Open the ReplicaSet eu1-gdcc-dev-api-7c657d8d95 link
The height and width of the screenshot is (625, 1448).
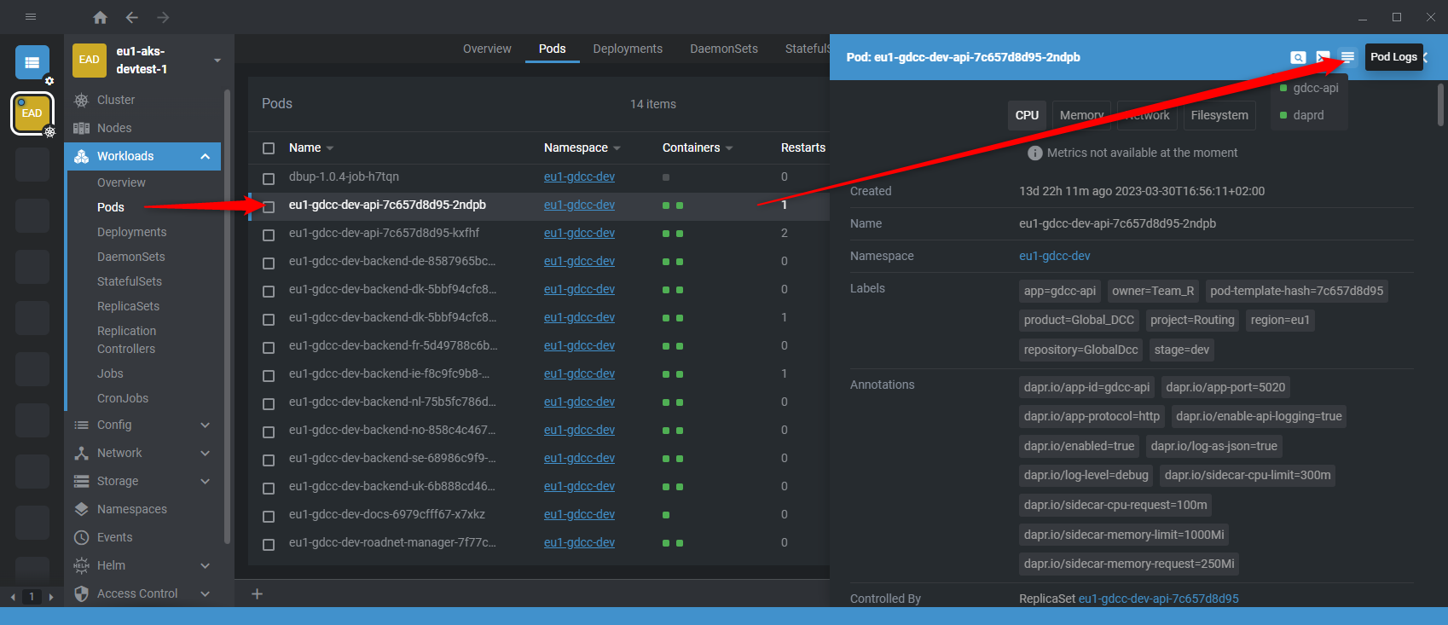point(1159,599)
